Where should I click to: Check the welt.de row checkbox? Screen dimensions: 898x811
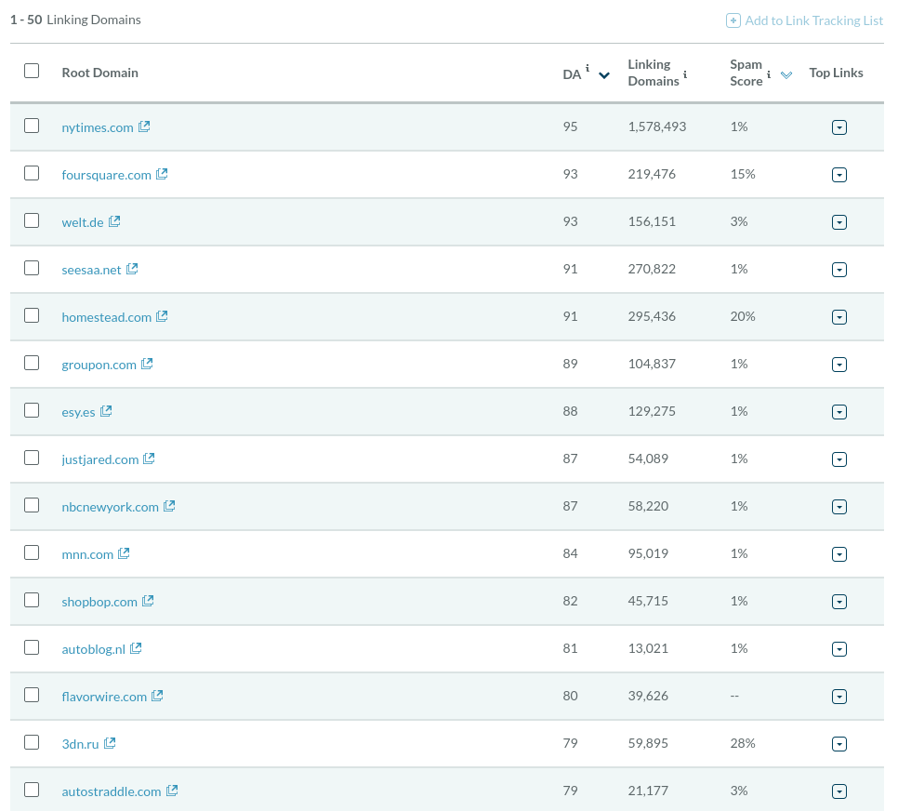(32, 220)
